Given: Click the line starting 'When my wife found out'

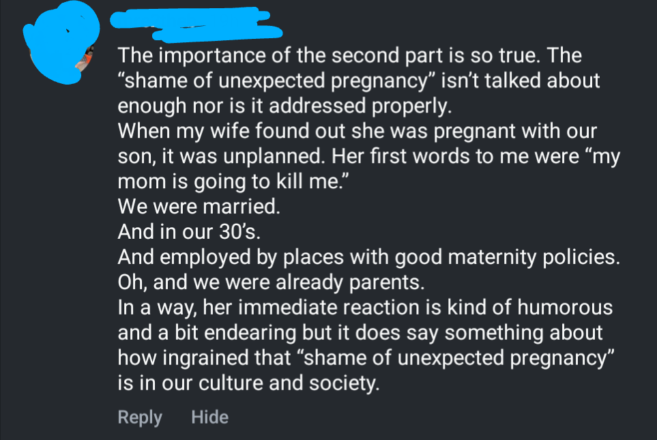Looking at the screenshot, I should 347,132.
